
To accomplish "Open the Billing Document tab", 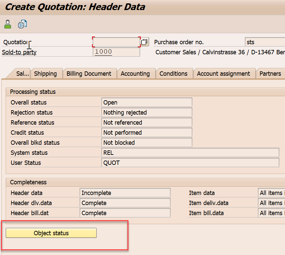I will [90, 73].
